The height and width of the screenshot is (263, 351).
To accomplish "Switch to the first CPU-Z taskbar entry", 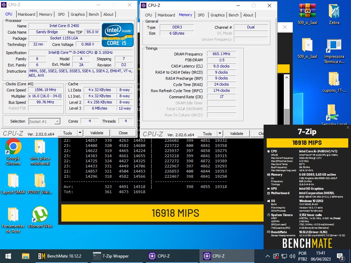I will [x=172, y=256].
